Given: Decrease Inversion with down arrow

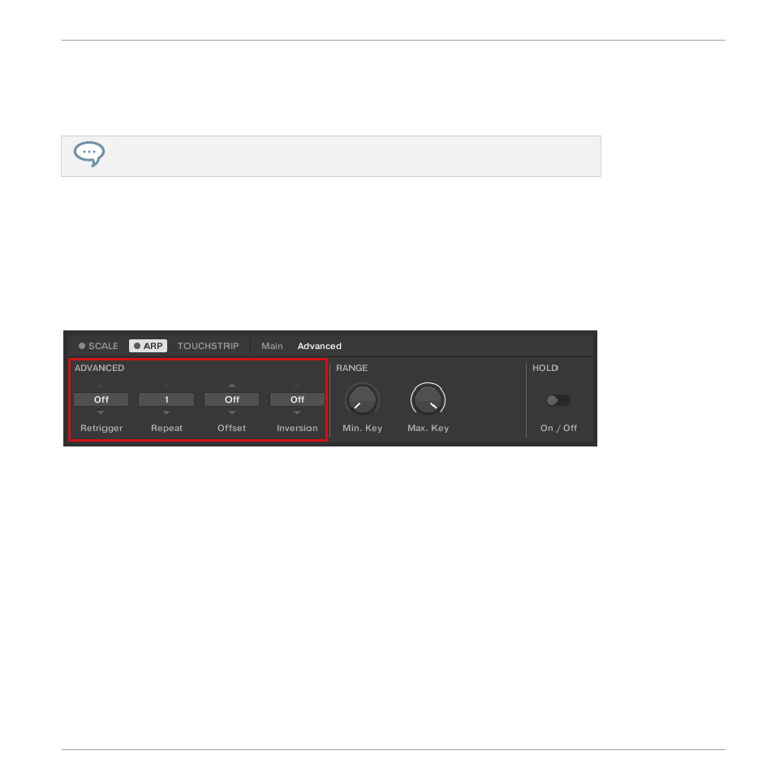Looking at the screenshot, I should click(x=297, y=412).
